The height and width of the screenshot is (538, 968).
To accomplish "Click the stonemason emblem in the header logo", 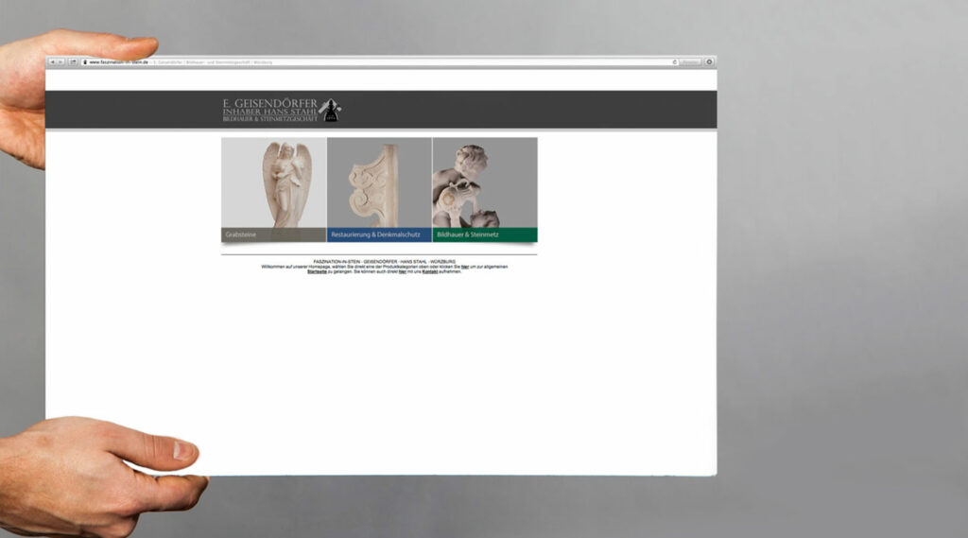I will click(330, 110).
